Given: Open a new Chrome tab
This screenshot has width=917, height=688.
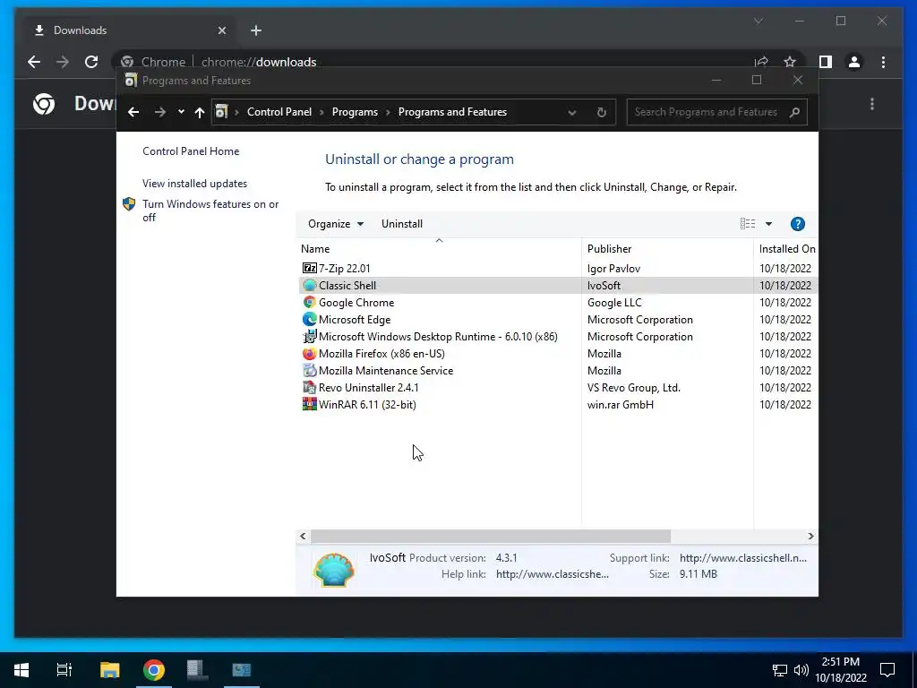Looking at the screenshot, I should [x=256, y=30].
